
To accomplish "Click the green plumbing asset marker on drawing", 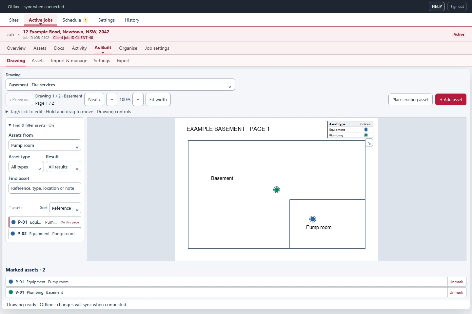I will [x=277, y=190].
